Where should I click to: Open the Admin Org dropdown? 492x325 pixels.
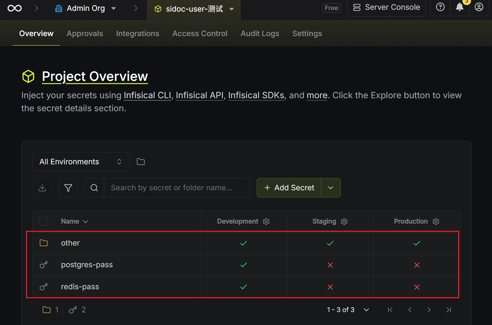click(x=86, y=8)
